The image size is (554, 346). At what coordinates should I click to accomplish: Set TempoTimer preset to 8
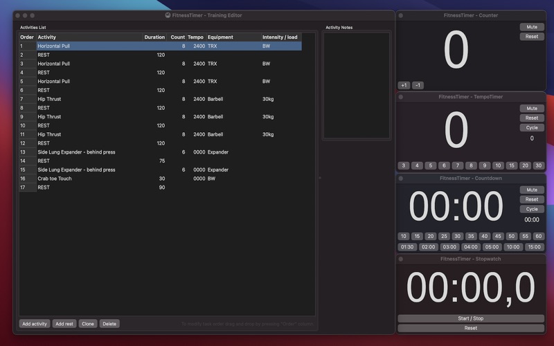[x=471, y=165]
